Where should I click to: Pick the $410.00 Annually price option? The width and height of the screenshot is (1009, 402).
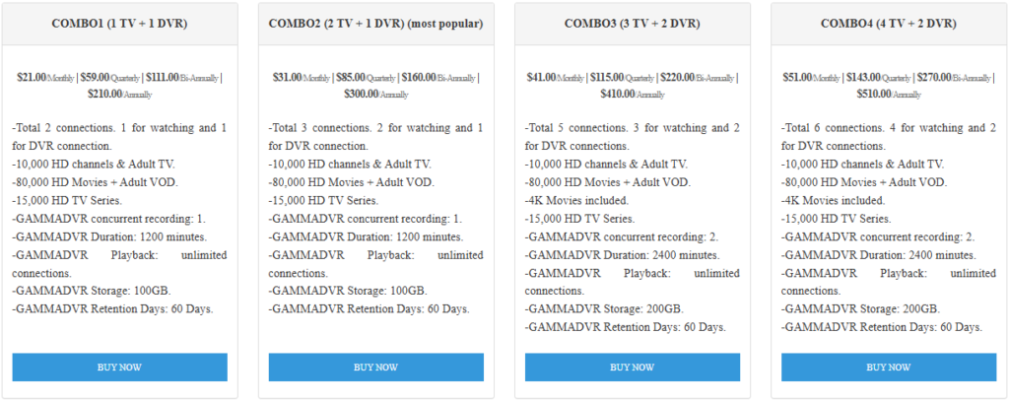[x=632, y=95]
